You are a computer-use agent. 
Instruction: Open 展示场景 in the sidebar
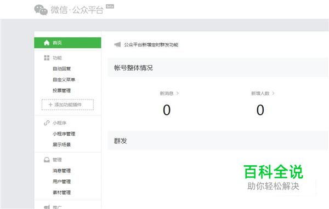click(x=61, y=144)
